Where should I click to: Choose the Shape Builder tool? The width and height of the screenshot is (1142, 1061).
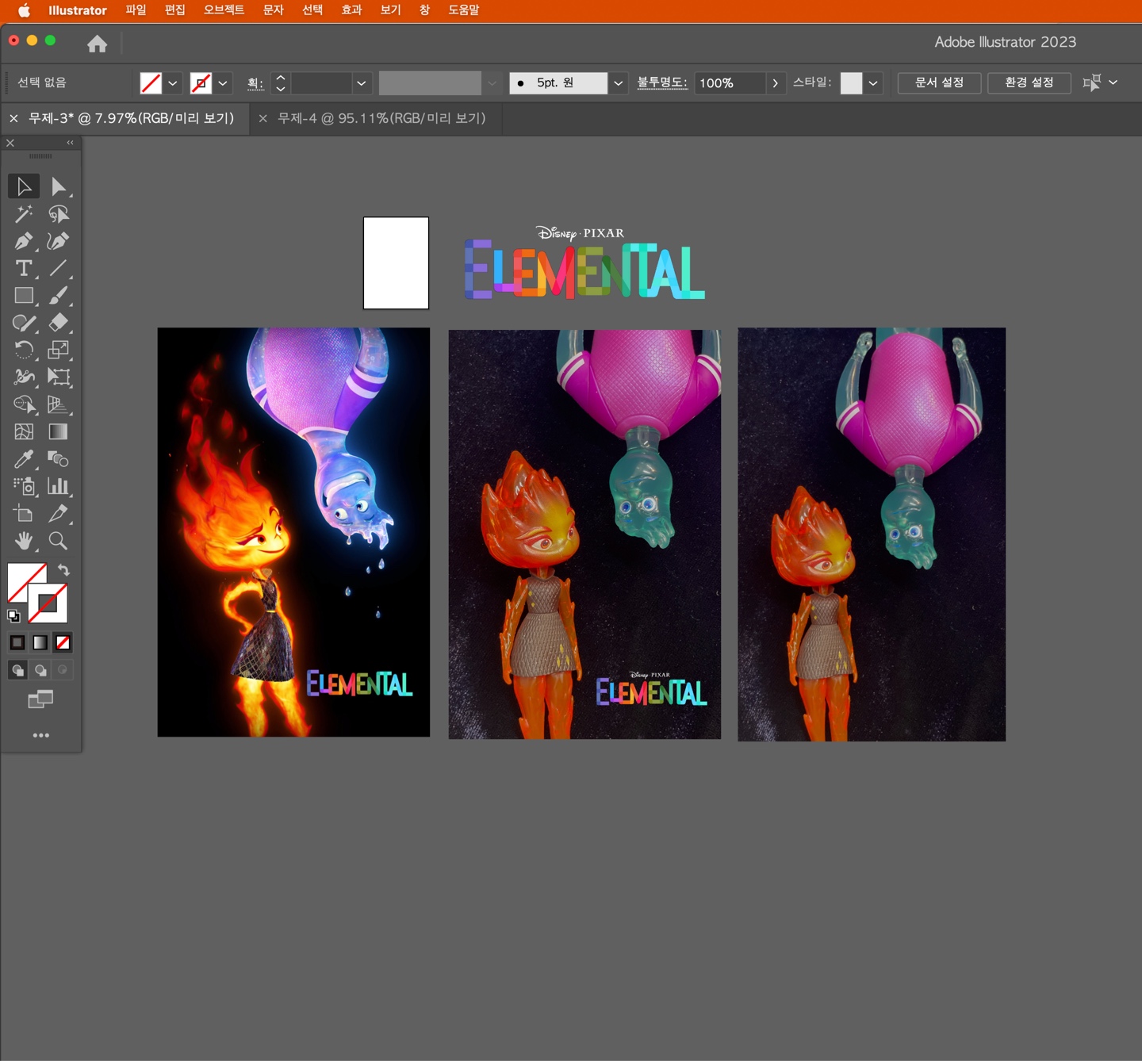pyautogui.click(x=24, y=404)
